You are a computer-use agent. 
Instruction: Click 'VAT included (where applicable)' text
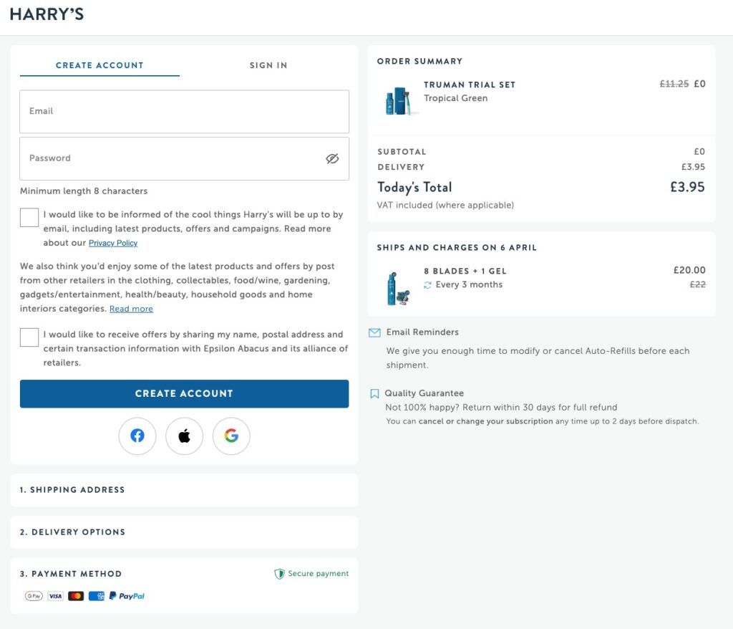tap(445, 206)
